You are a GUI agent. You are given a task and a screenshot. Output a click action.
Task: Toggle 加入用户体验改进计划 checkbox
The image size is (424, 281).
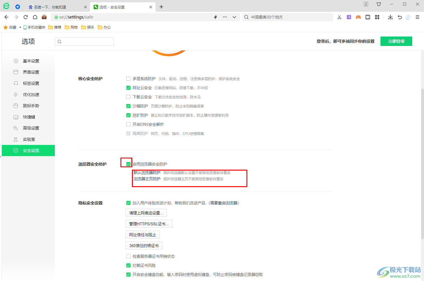click(128, 203)
